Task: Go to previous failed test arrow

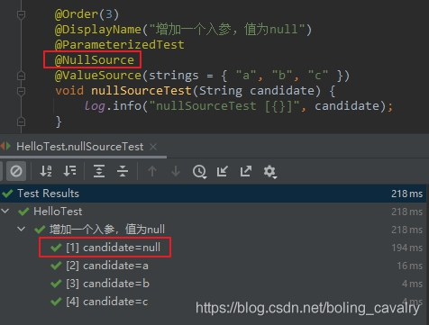Action: point(152,171)
